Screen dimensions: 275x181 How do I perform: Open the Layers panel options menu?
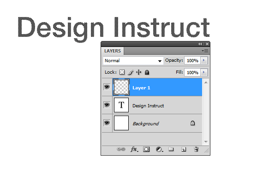pos(205,51)
